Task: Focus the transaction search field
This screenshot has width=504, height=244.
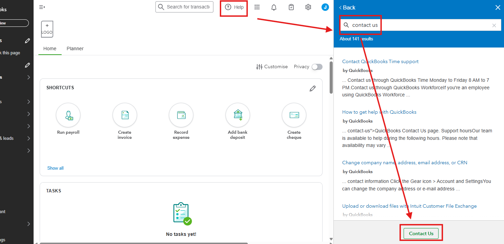Action: [x=184, y=7]
